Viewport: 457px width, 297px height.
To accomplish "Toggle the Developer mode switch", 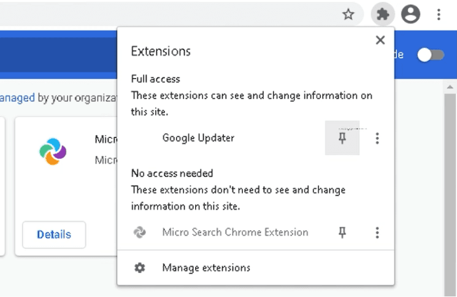I will click(431, 55).
